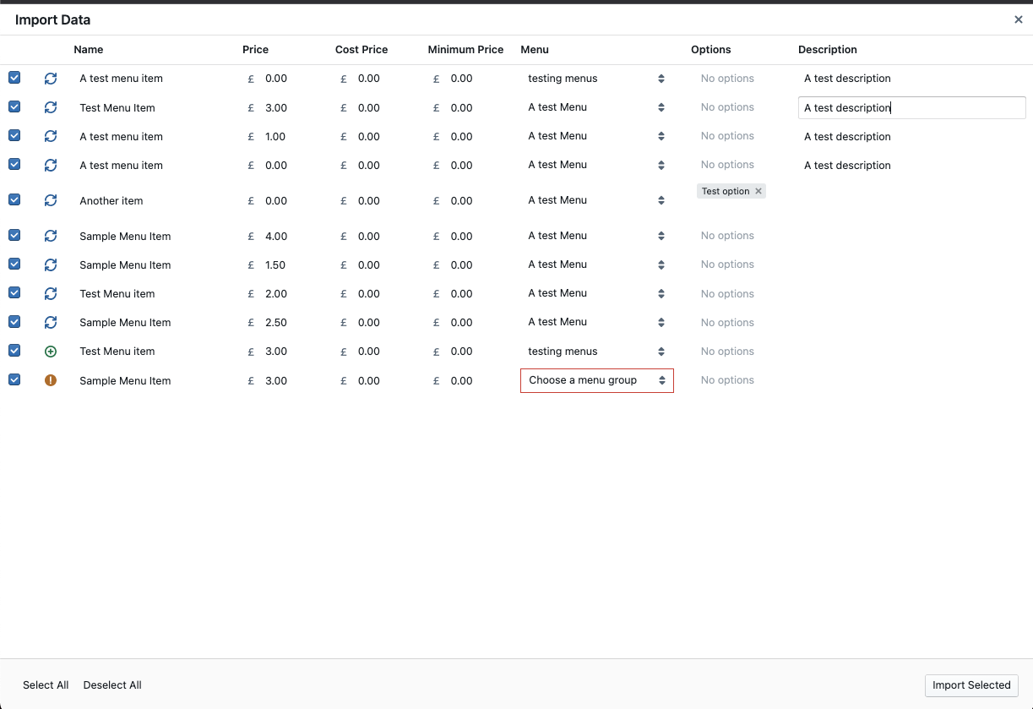Image resolution: width=1033 pixels, height=709 pixels.
Task: Click the sync icon on the £1.50 Sample Menu Item
Action: 51,265
